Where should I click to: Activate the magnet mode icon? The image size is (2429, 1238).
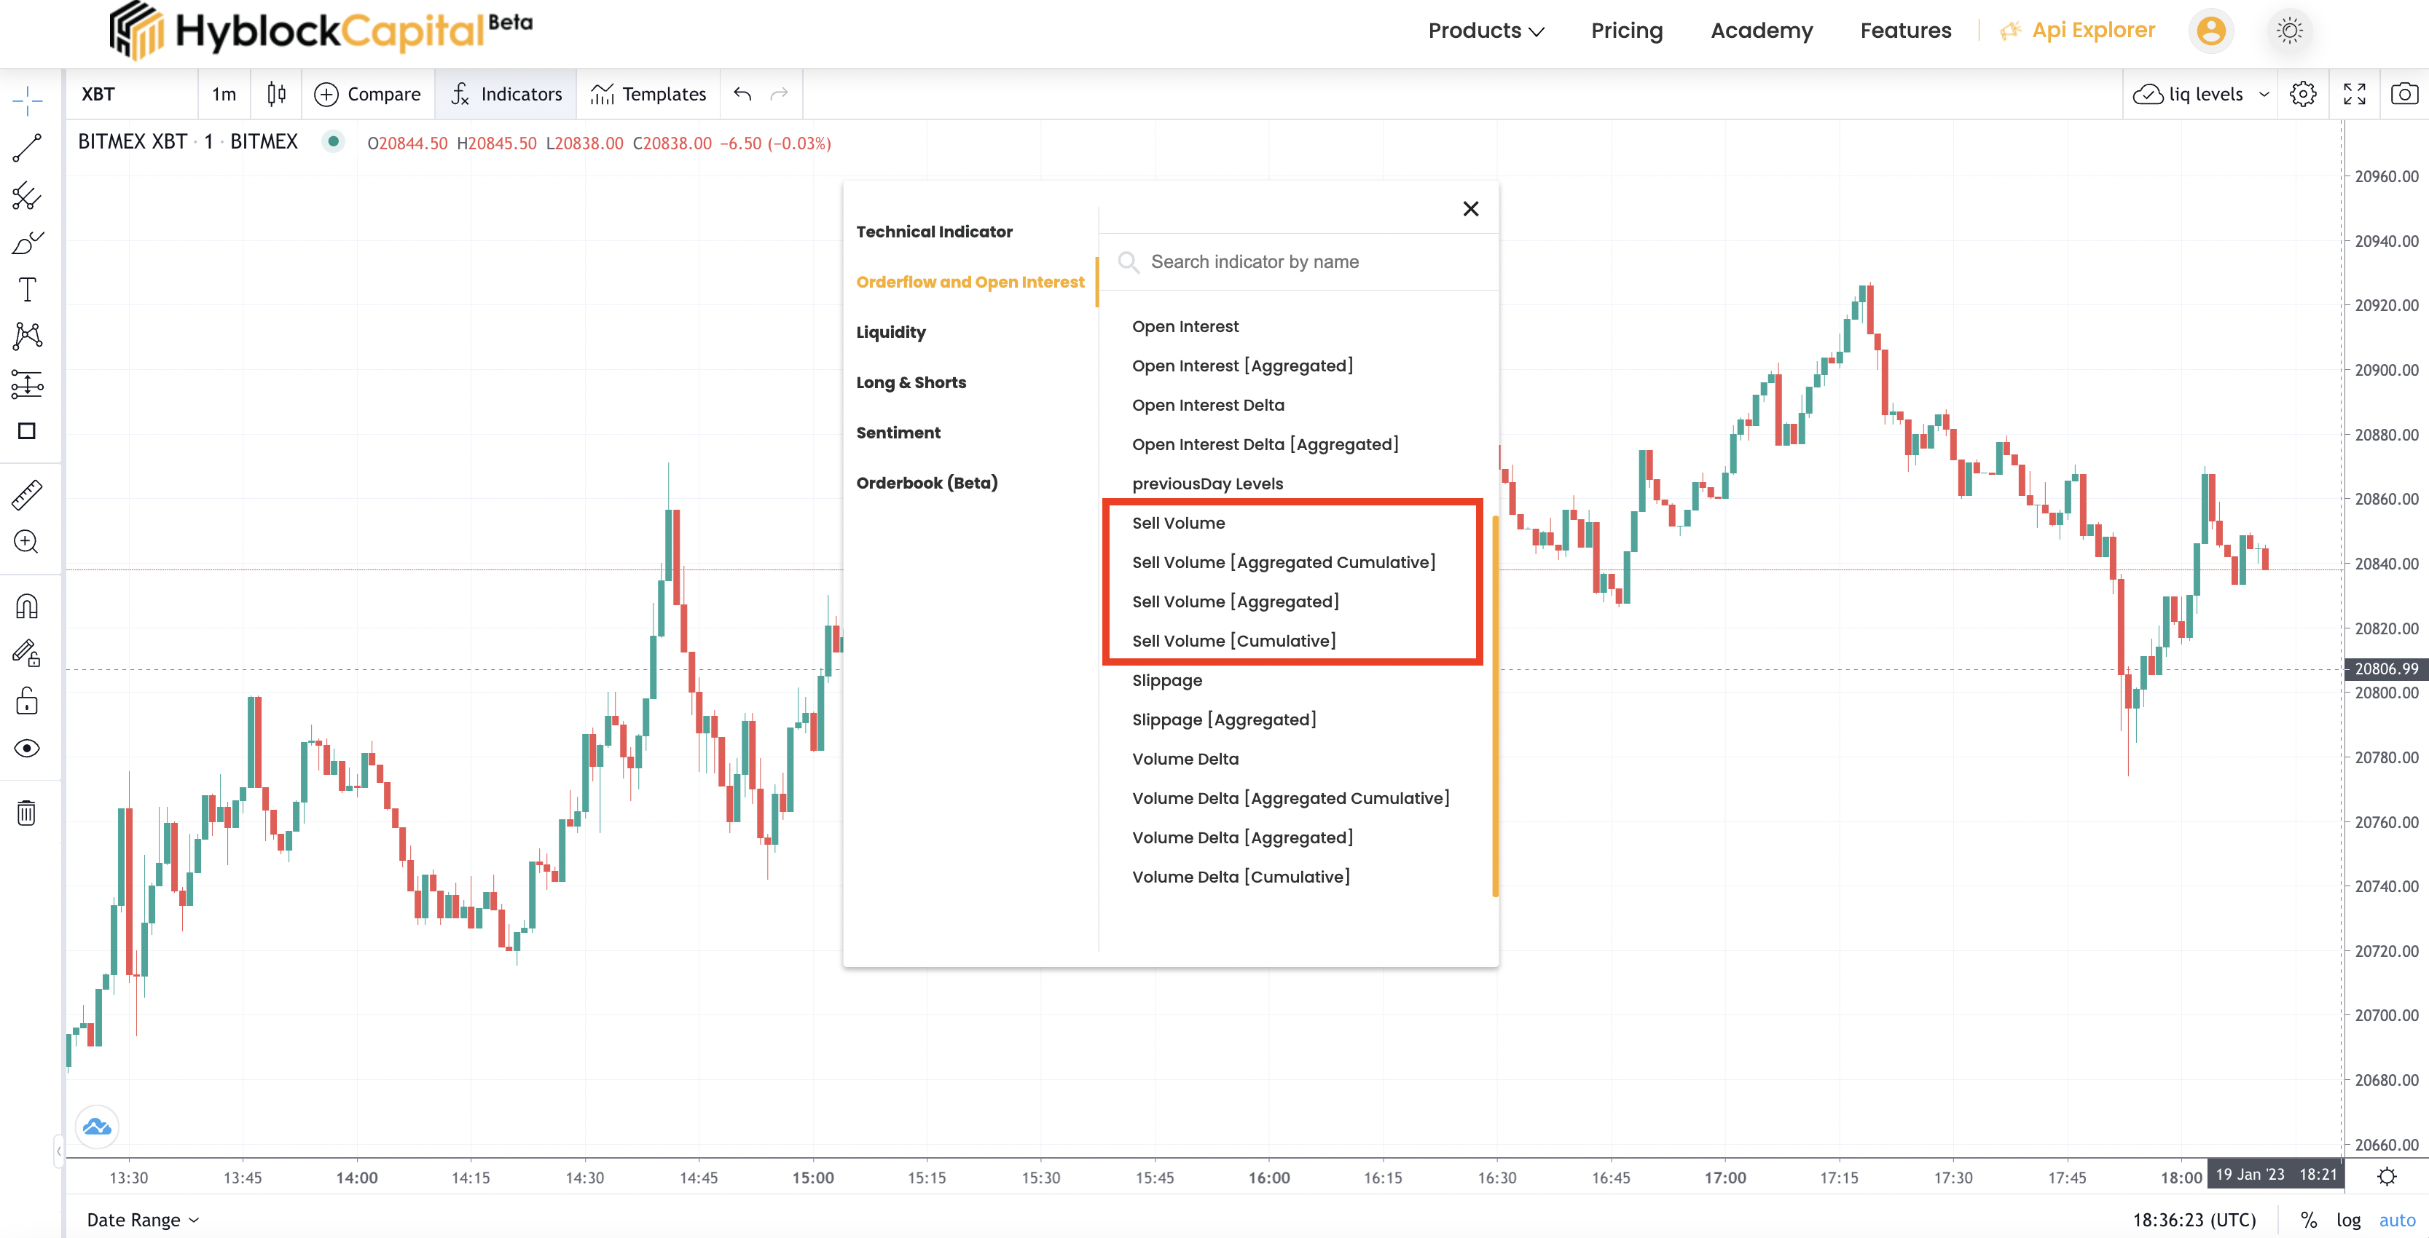click(x=26, y=607)
